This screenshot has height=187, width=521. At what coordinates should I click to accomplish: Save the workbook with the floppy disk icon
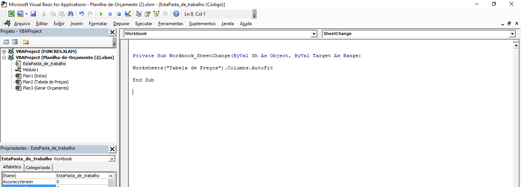tap(33, 14)
